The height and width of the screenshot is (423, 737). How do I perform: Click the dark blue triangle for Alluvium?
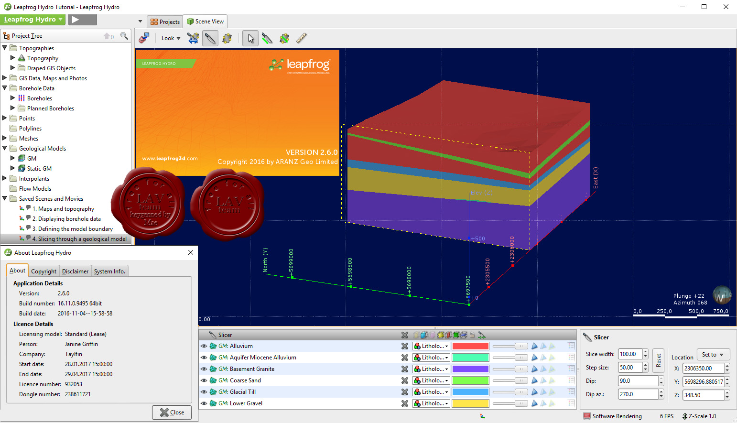(x=534, y=346)
